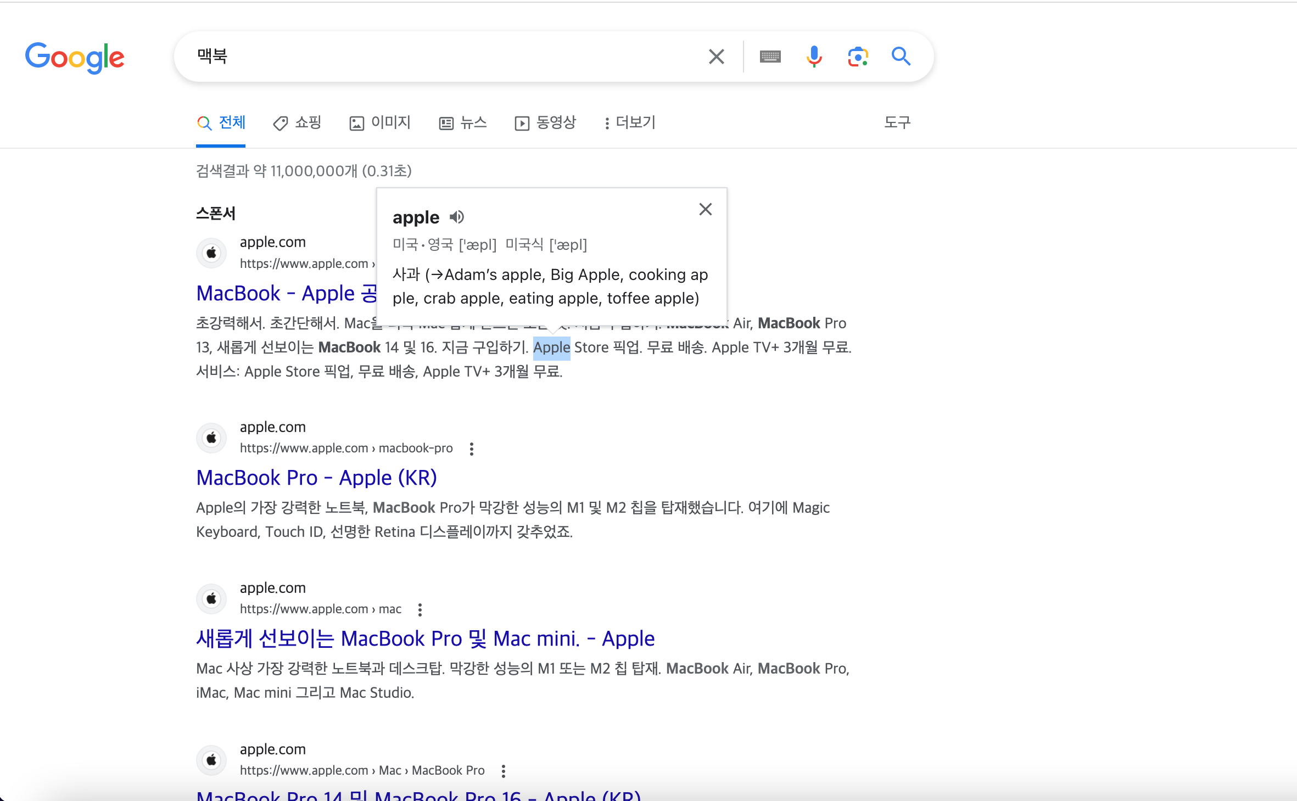Open the 동영상 videos tab
1297x801 pixels.
click(545, 122)
